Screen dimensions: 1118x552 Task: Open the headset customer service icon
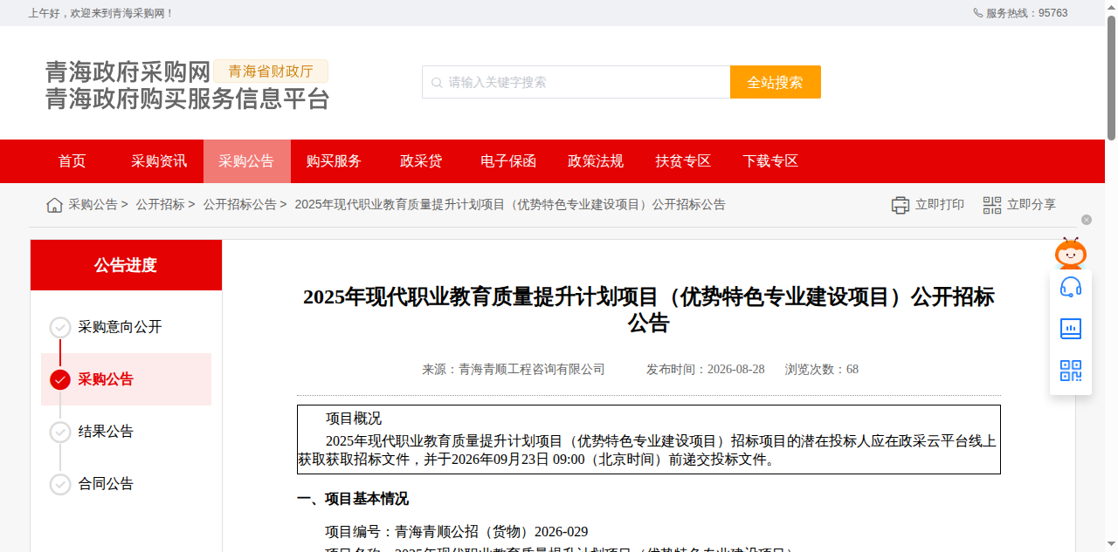pos(1071,287)
